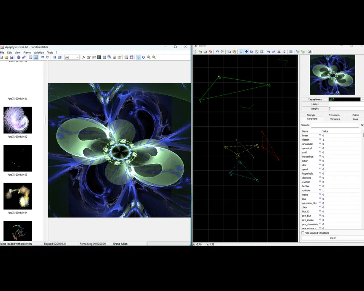The width and height of the screenshot is (364, 291).
Task: Select scale mode in Editor toolbar
Action: (x=257, y=52)
